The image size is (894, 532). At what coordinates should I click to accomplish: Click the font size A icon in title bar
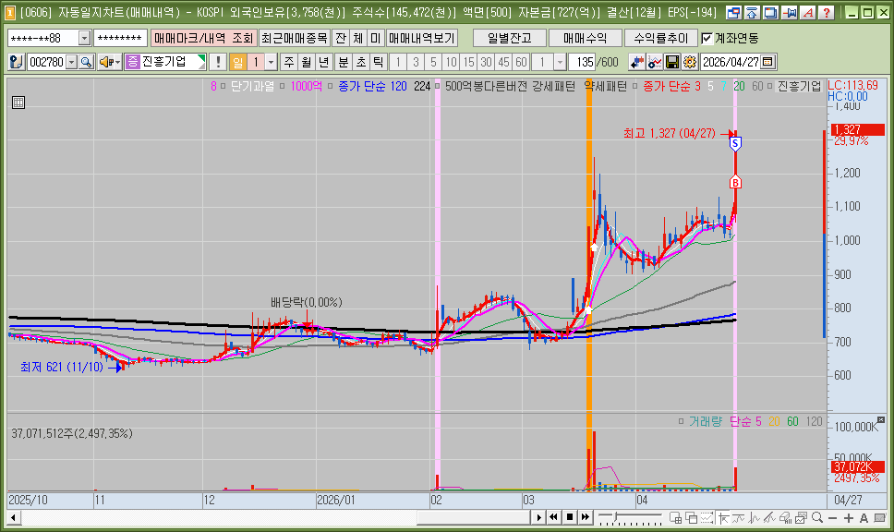pyautogui.click(x=808, y=13)
